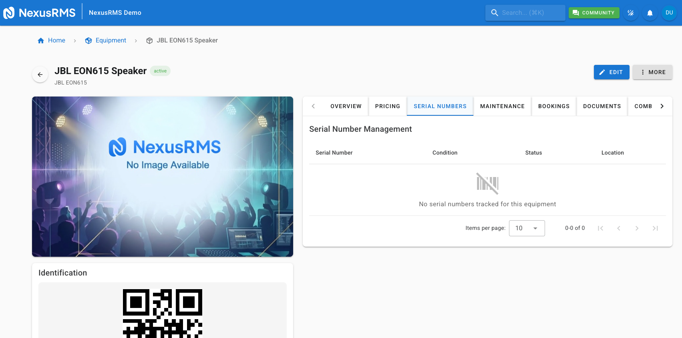682x338 pixels.
Task: Open the DU user avatar menu
Action: click(669, 13)
